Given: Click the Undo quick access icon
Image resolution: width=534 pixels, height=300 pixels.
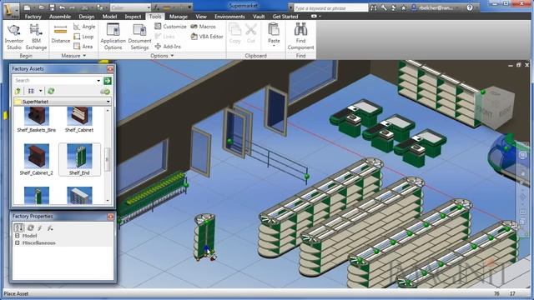Looking at the screenshot, I should (62, 7).
